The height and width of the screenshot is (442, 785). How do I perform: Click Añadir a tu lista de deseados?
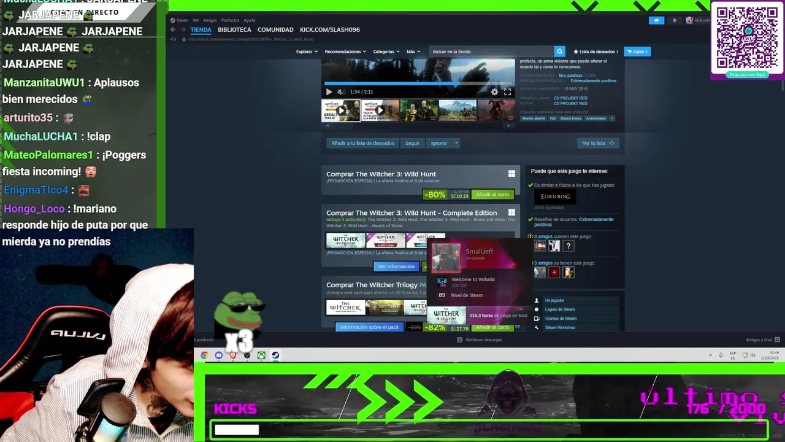click(362, 143)
